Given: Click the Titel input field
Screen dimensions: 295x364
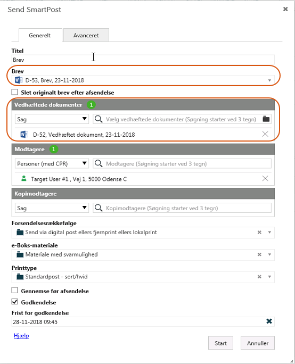Looking at the screenshot, I should tap(143, 60).
